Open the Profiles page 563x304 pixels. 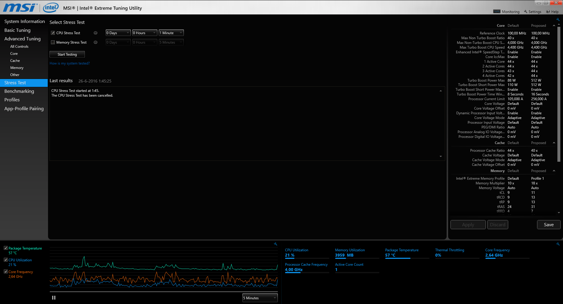(x=12, y=100)
